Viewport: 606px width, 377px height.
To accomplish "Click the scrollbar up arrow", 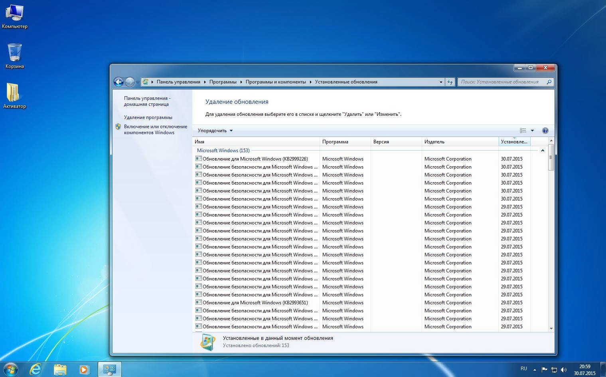I will [551, 141].
